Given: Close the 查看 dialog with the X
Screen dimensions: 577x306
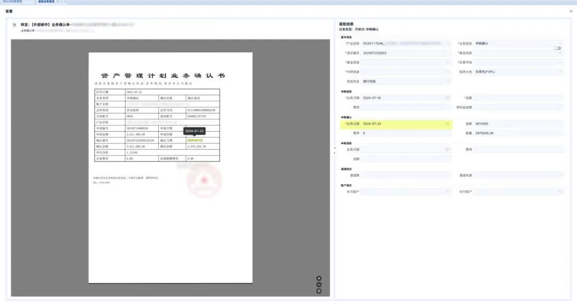Looking at the screenshot, I should pyautogui.click(x=571, y=11).
